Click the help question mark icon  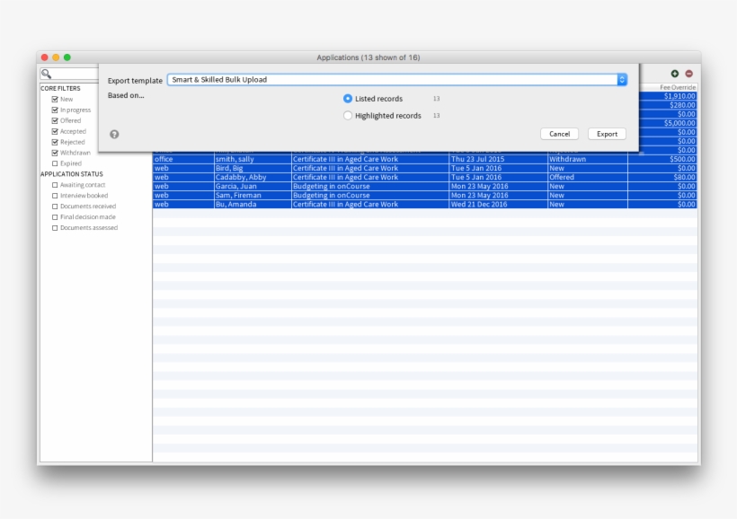[115, 136]
